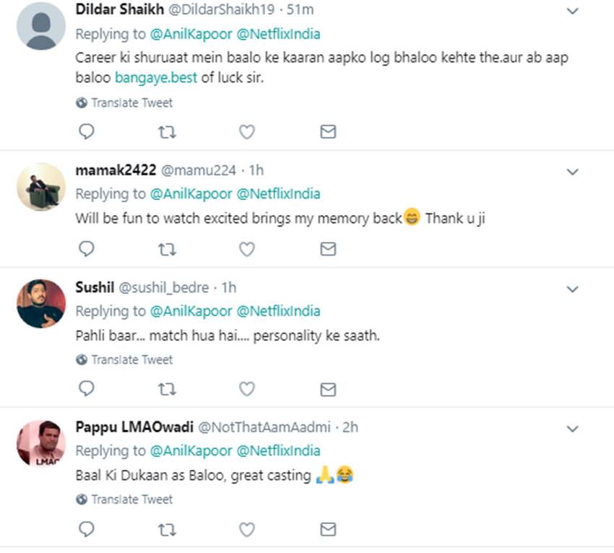Visit @NetflixIndia mention in mamak2422's reply

tap(278, 194)
